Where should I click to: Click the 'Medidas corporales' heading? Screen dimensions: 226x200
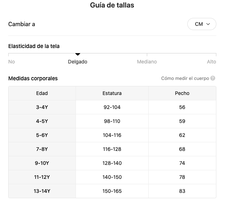coord(33,78)
